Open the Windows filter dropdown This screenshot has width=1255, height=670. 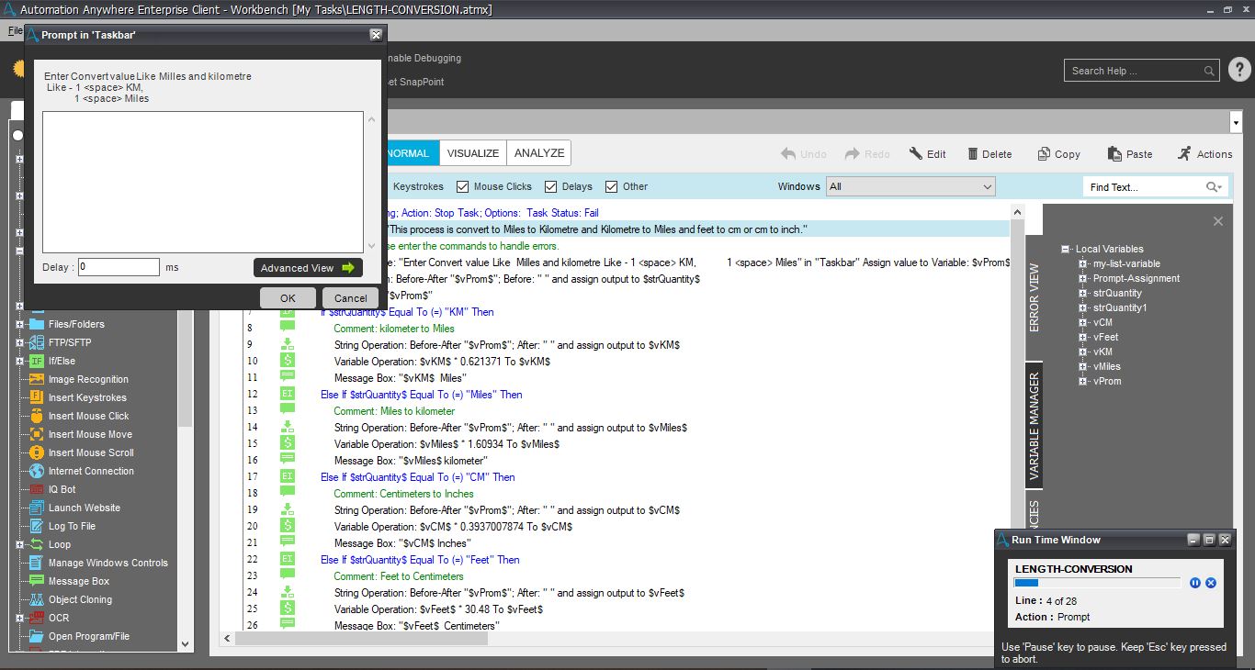(910, 186)
